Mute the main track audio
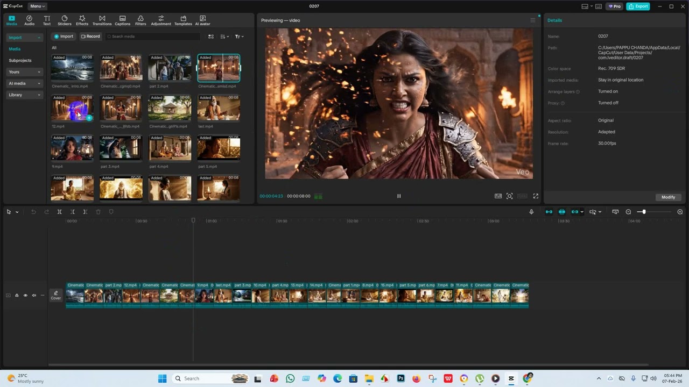 [x=34, y=296]
